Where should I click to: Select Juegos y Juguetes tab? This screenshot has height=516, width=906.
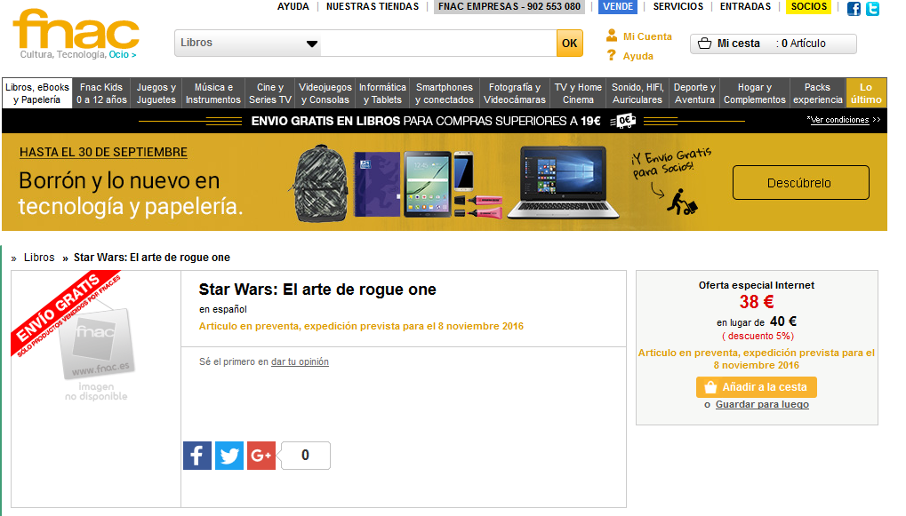(156, 93)
